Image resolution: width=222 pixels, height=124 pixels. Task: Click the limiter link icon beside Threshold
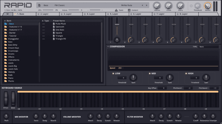pos(191,6)
